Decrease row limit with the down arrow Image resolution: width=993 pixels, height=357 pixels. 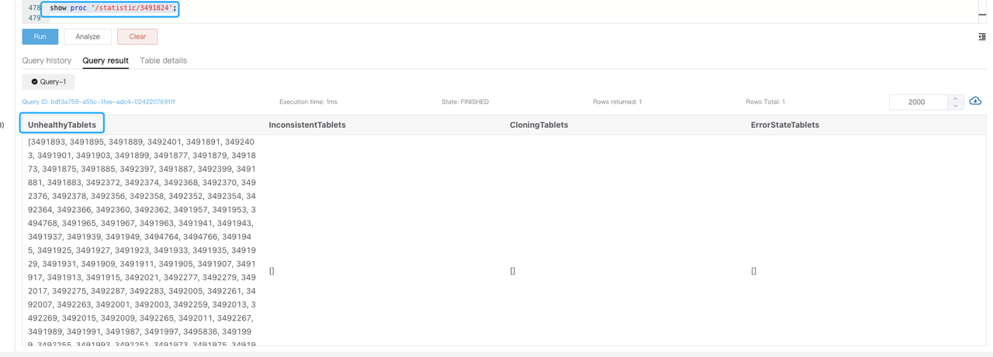[x=956, y=106]
